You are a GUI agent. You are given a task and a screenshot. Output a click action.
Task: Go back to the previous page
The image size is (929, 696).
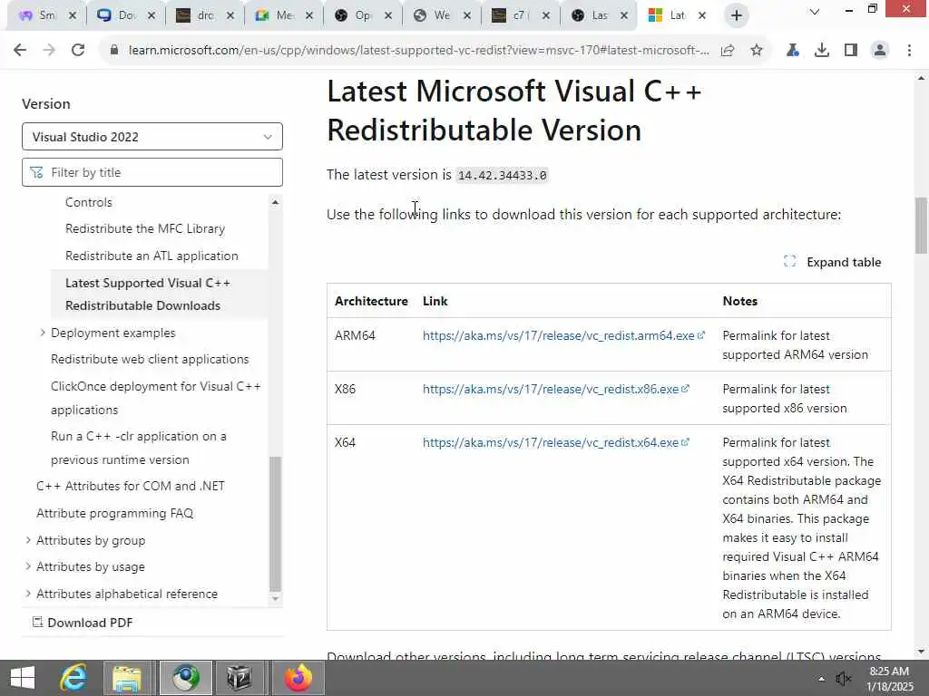[20, 51]
